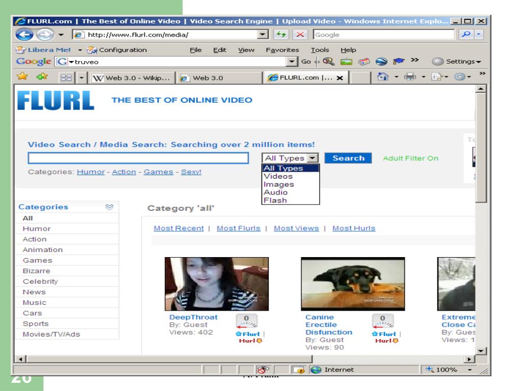This screenshot has width=522, height=391.
Task: Open the address bar dropdown arrow
Action: pyautogui.click(x=263, y=34)
